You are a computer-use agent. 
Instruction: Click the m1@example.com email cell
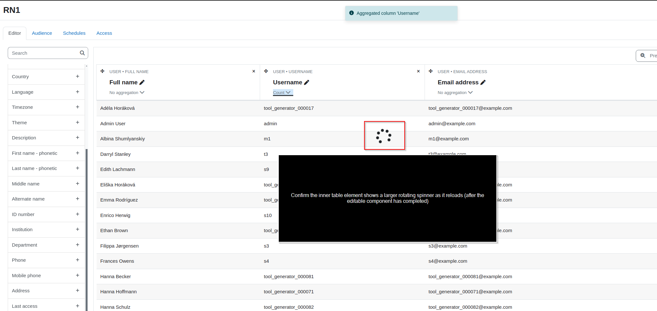point(449,139)
